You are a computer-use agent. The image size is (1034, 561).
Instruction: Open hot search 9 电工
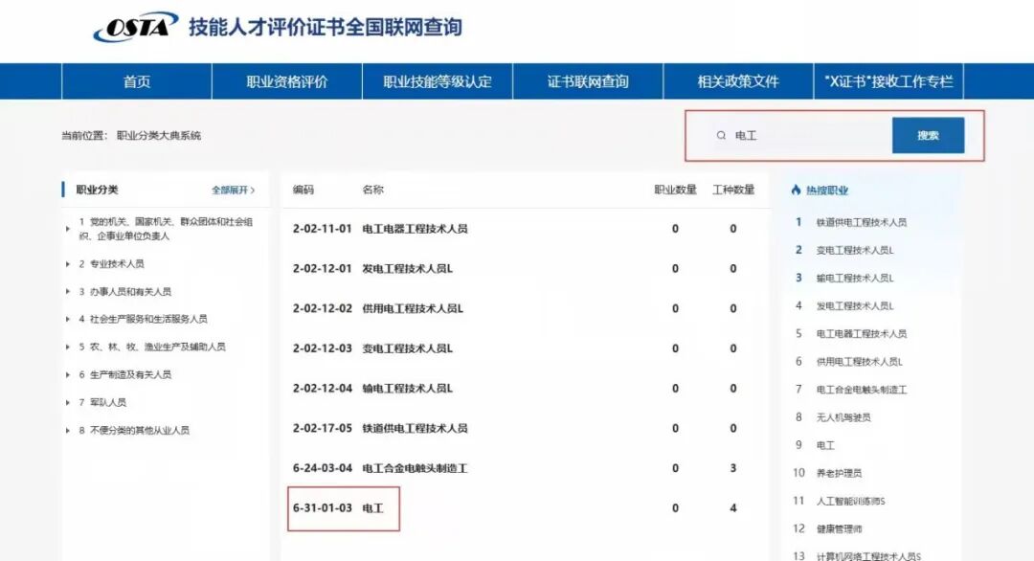pos(825,445)
